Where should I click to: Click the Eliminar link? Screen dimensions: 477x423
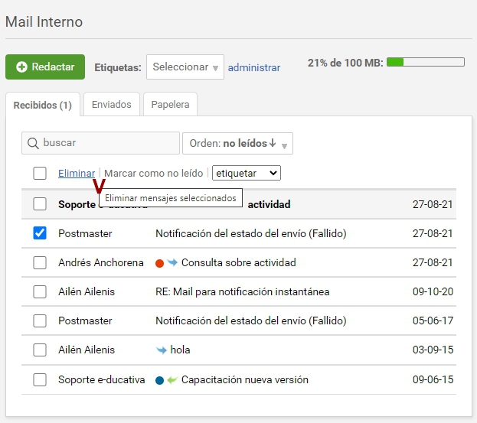pos(77,174)
